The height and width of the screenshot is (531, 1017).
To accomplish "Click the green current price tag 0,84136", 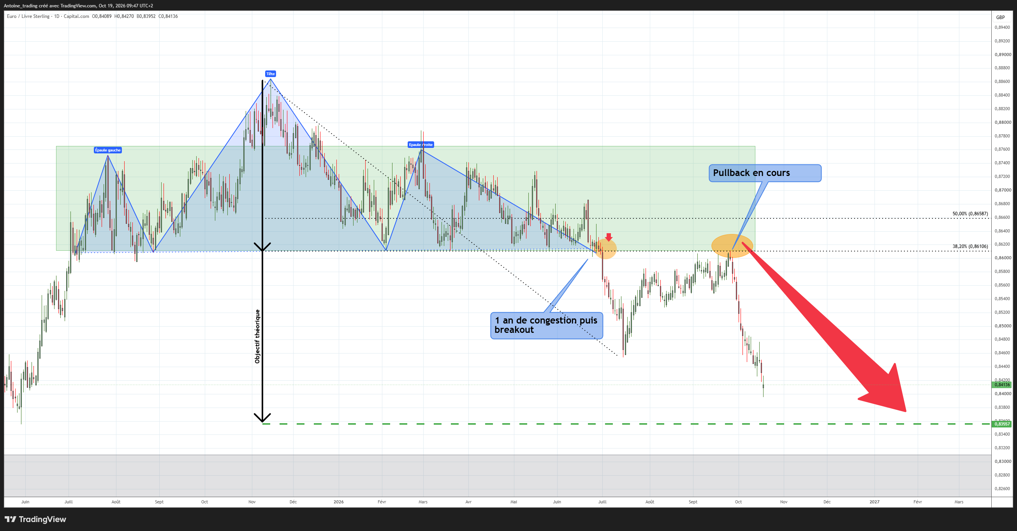I will (1002, 385).
